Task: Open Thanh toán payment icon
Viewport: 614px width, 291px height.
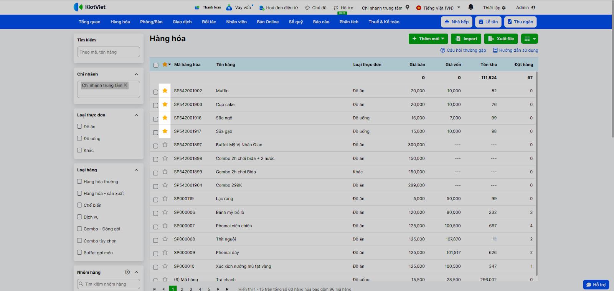Action: coord(208,7)
